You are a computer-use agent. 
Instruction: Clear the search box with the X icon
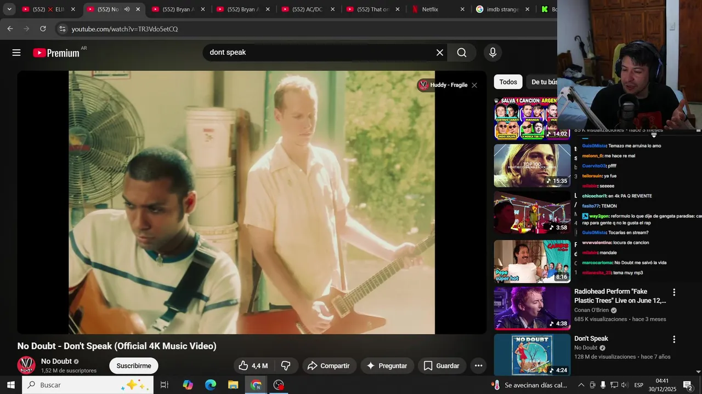click(x=440, y=53)
